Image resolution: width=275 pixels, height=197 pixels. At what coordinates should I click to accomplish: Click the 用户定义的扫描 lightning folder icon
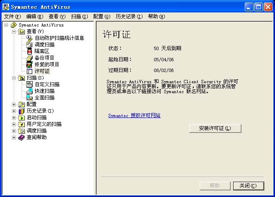click(x=22, y=124)
